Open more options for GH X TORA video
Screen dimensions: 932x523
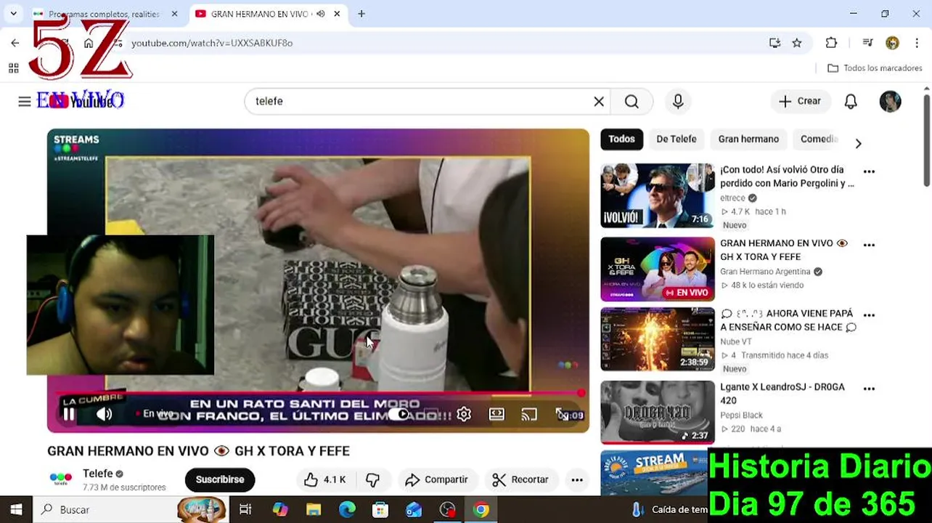coord(869,246)
